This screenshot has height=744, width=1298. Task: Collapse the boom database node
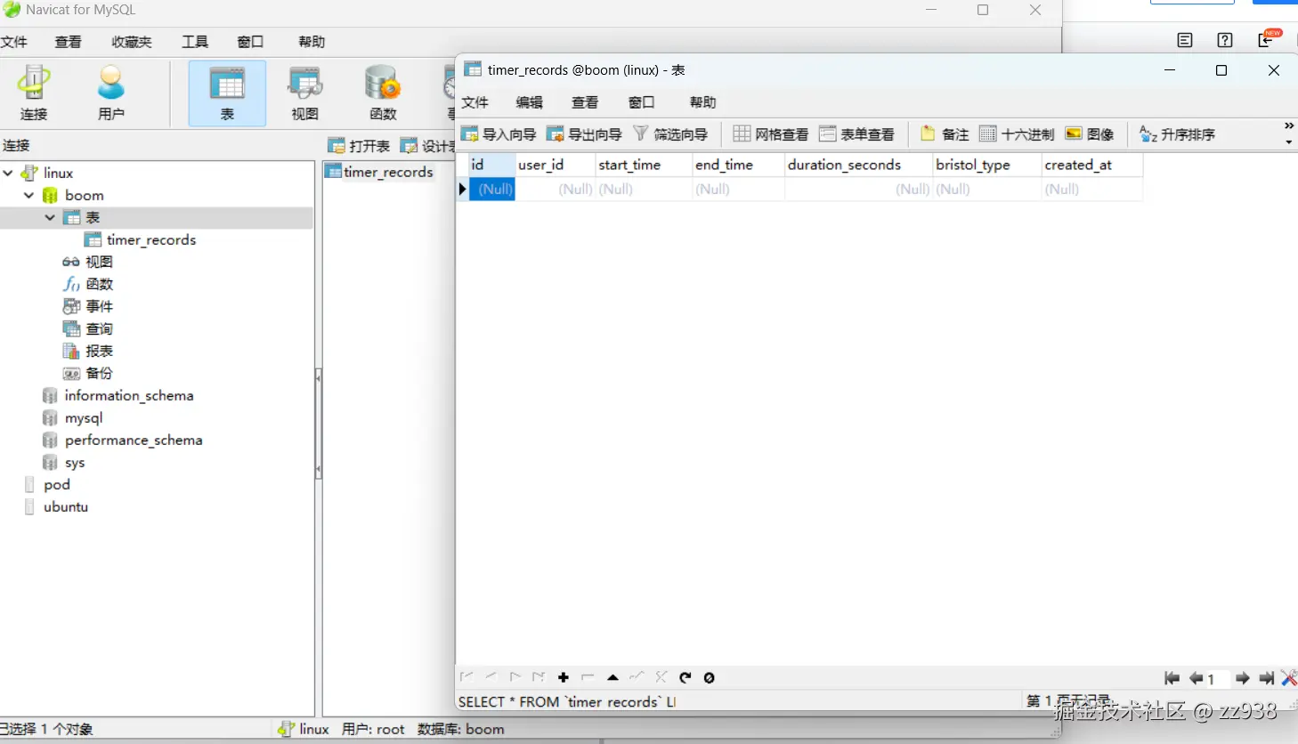[x=29, y=195]
